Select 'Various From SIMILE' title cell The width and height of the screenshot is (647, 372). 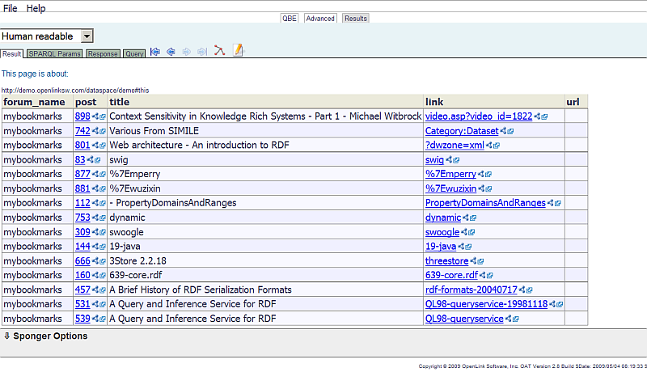(x=265, y=131)
